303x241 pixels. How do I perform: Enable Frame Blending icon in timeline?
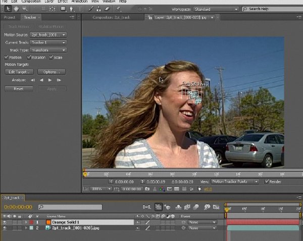tap(187, 207)
